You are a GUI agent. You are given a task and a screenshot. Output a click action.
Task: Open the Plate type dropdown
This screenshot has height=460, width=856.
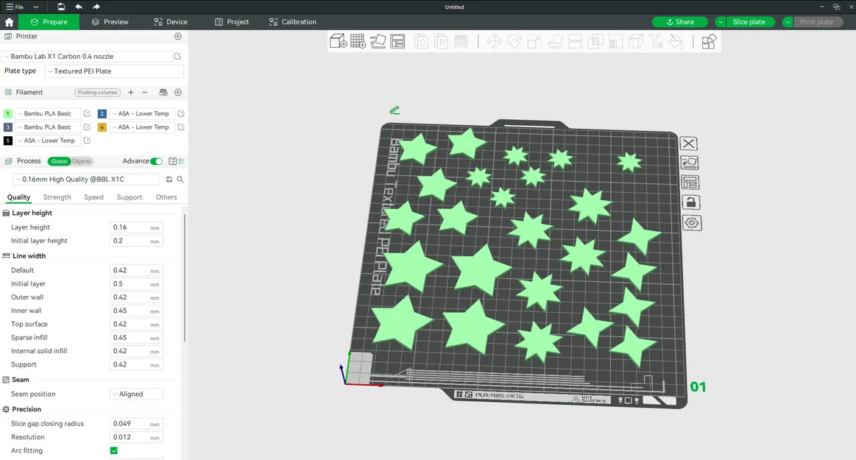tap(114, 71)
